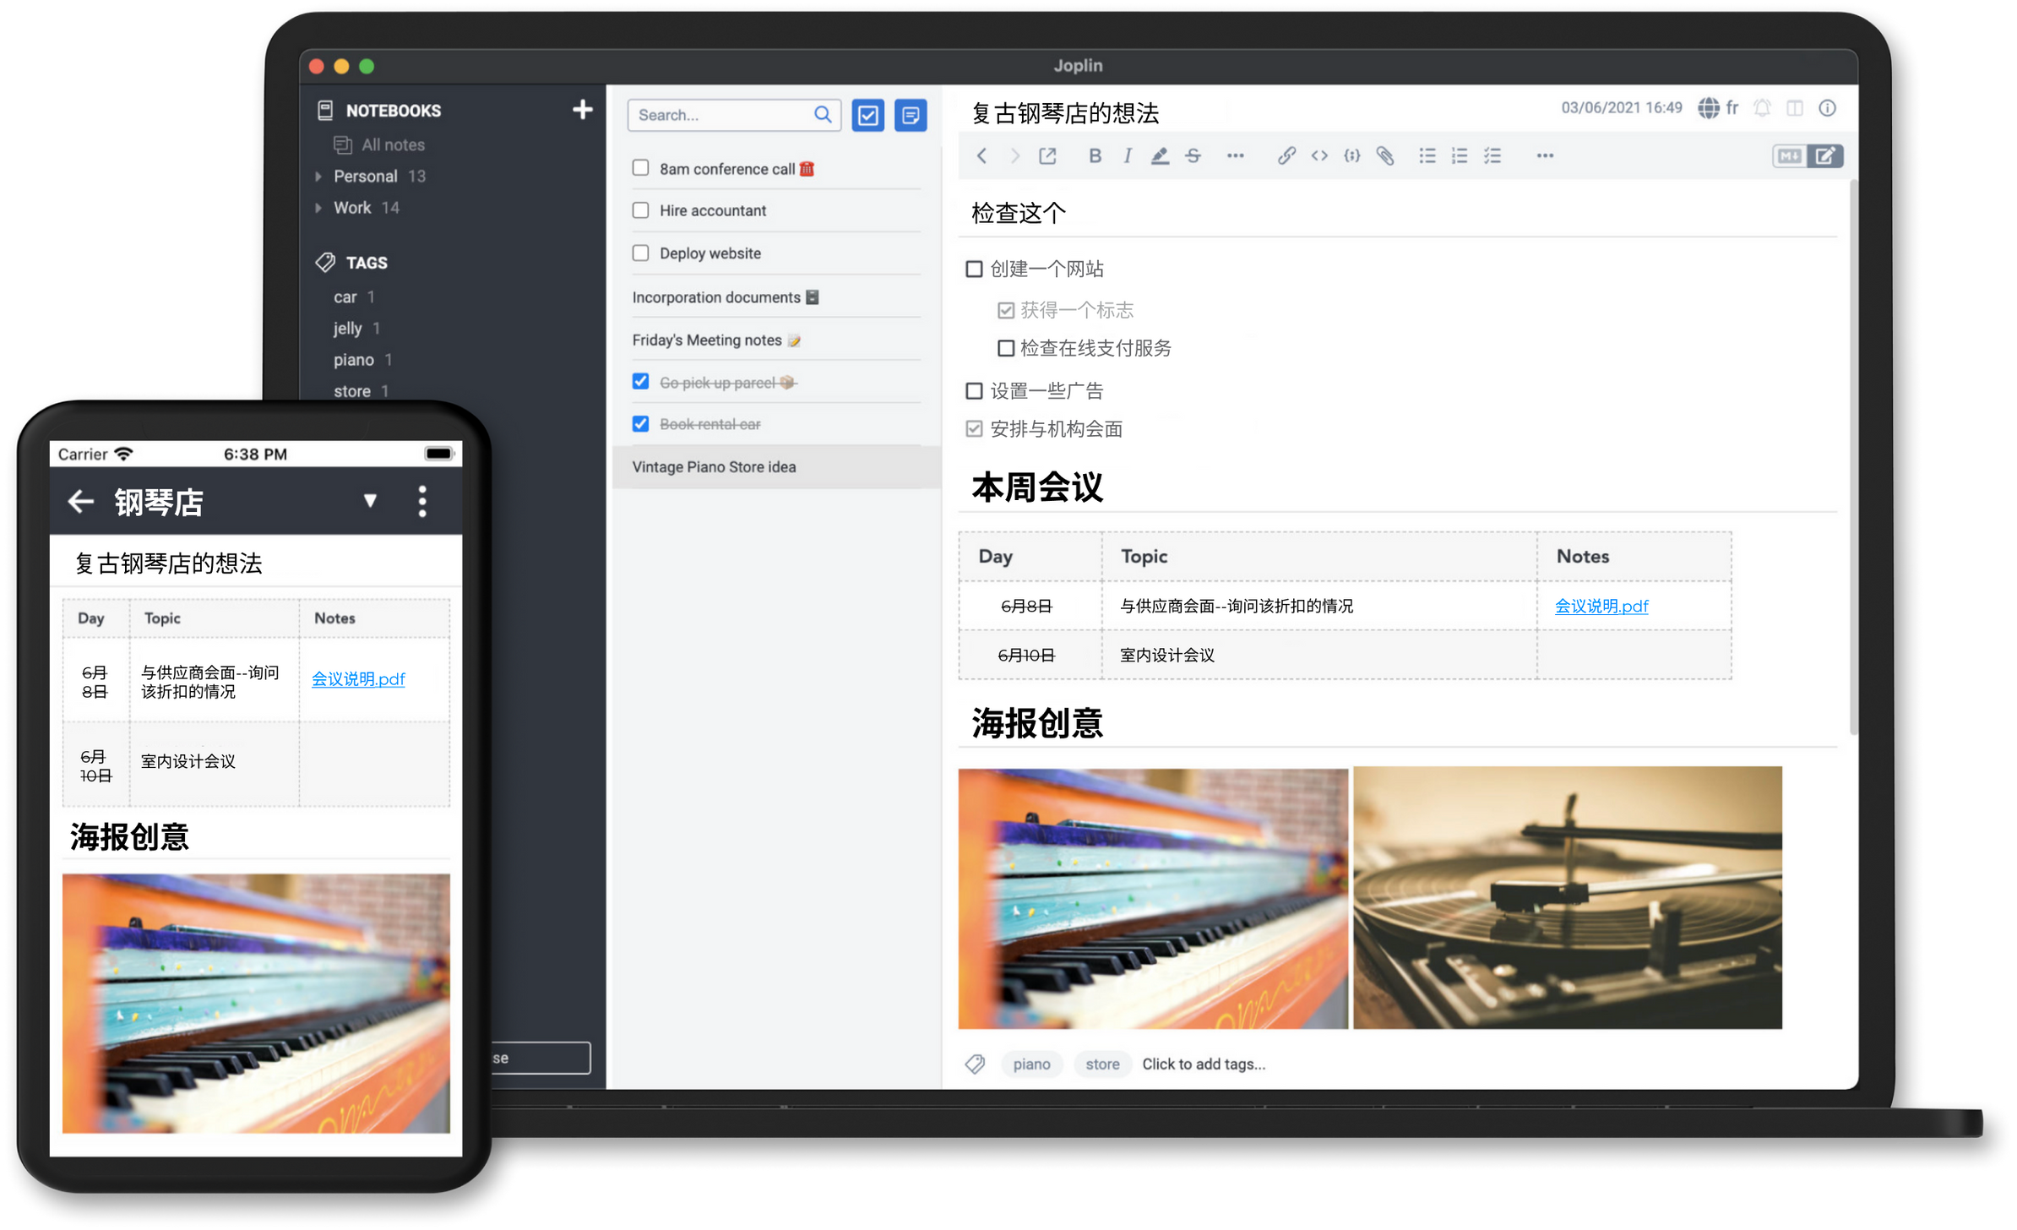
Task: Toggle '8am conference call' task checkbox
Action: pos(641,168)
